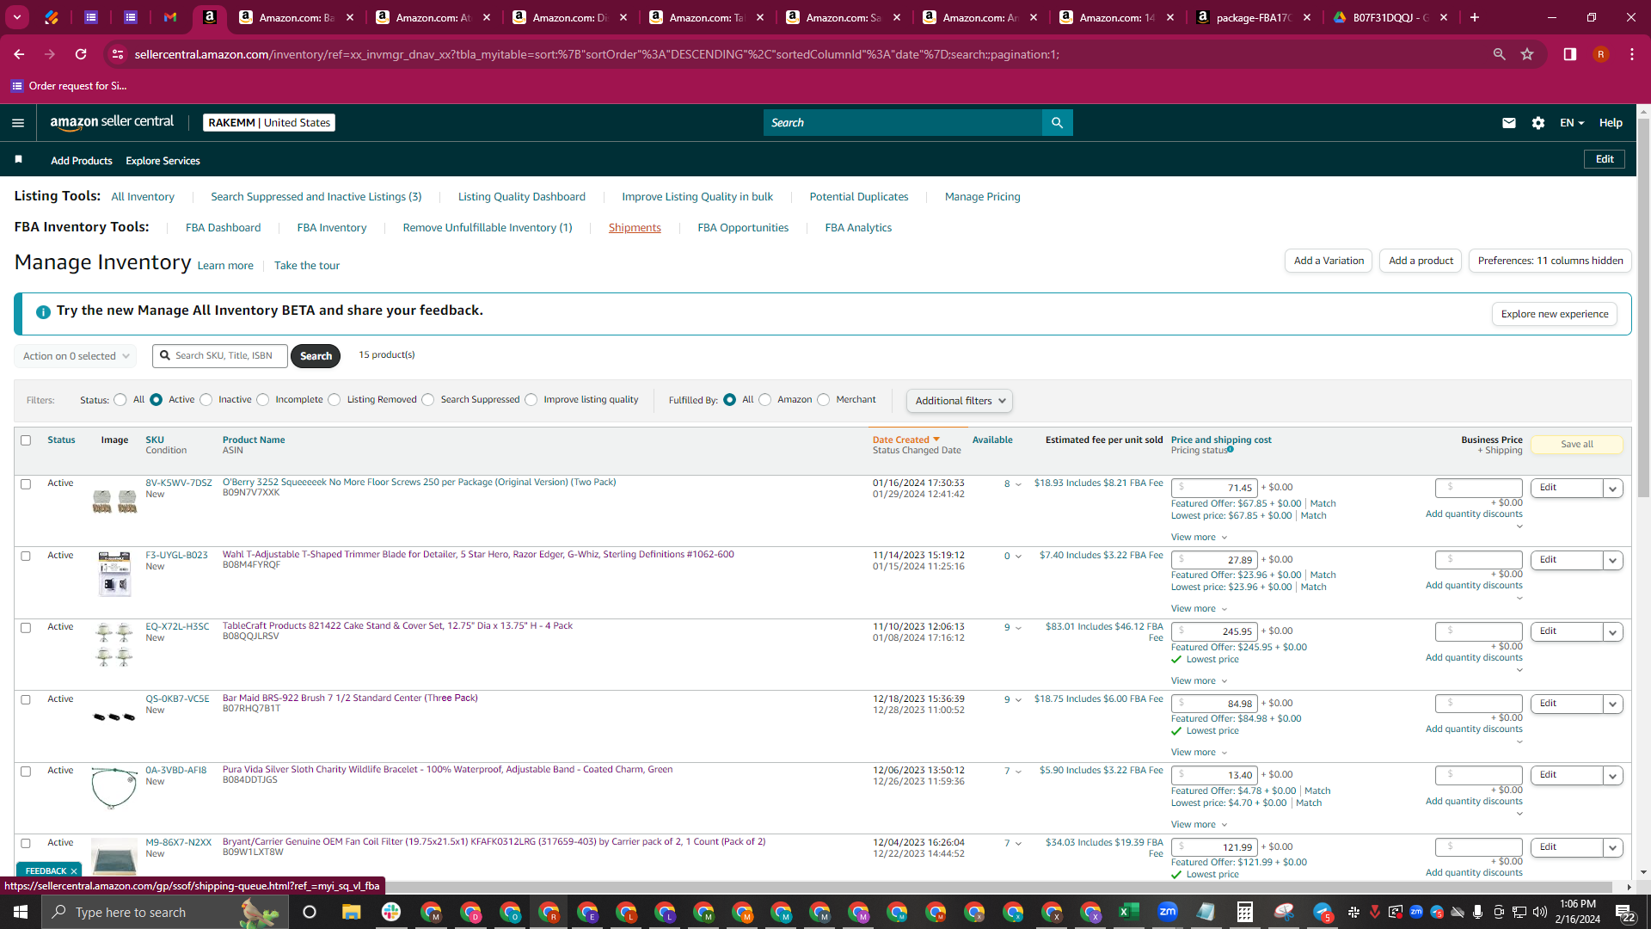Viewport: 1651px width, 929px height.
Task: Open the Add Products menu
Action: click(x=82, y=161)
